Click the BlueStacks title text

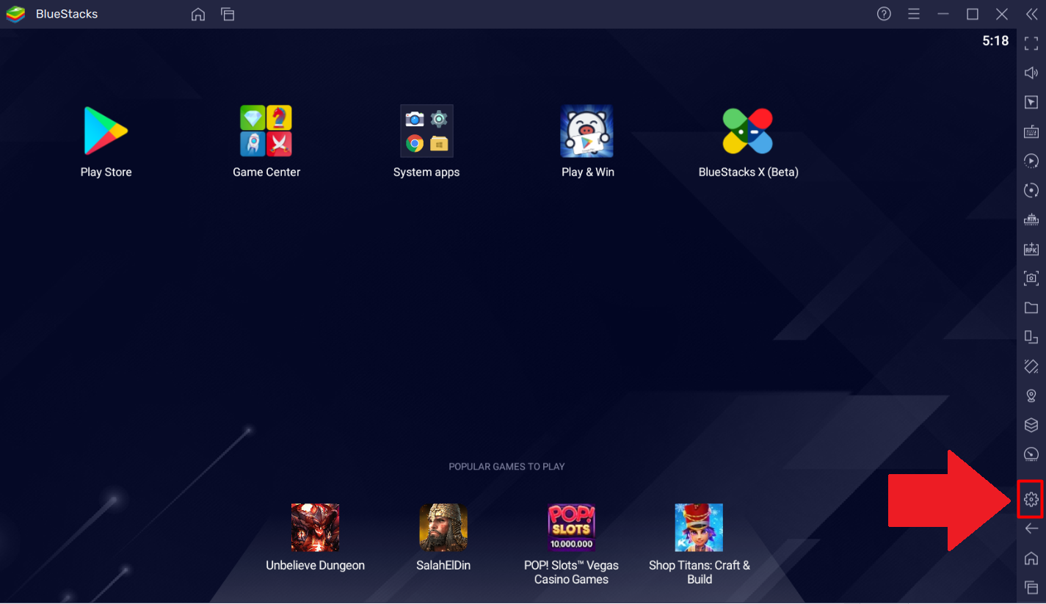(67, 14)
